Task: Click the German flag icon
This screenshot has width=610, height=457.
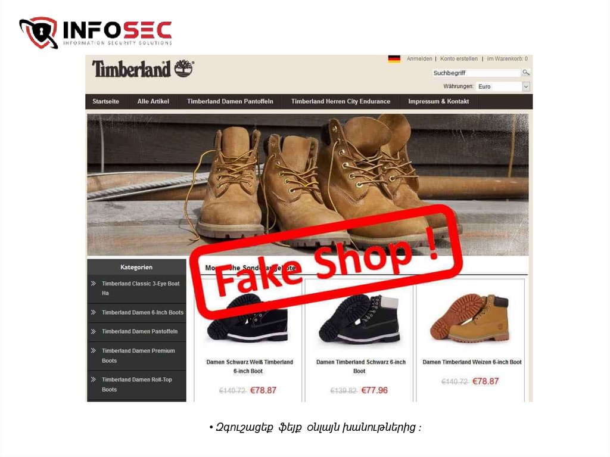Action: [394, 59]
